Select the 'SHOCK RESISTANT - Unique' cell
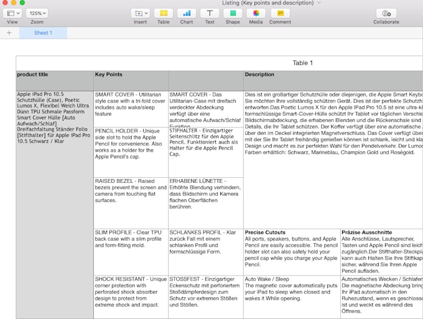 click(131, 297)
